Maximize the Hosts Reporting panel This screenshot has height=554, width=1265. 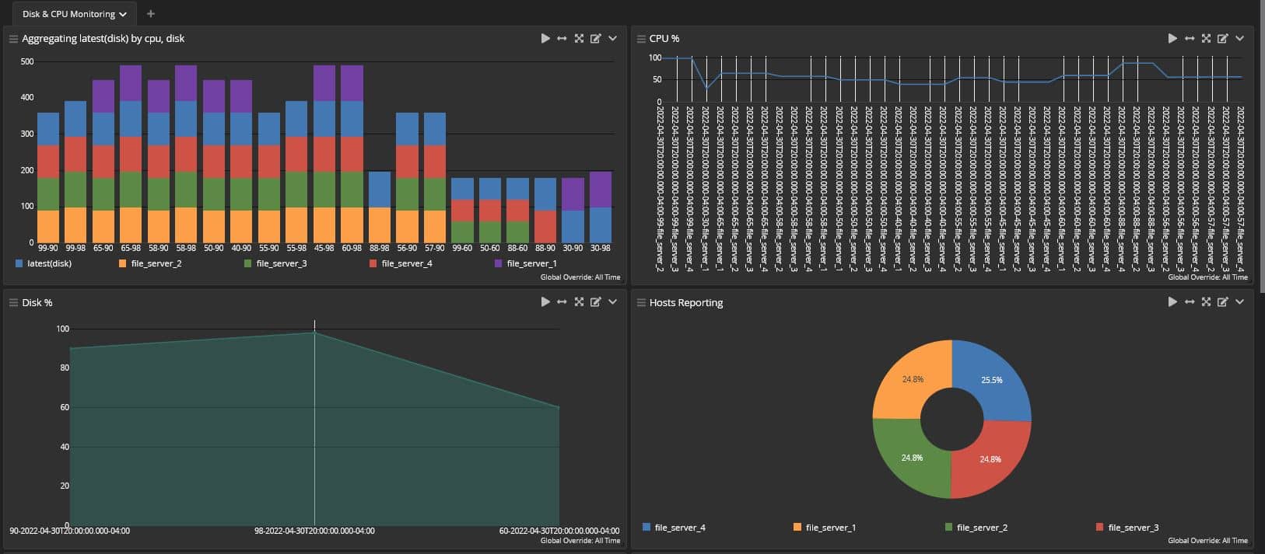tap(1206, 302)
